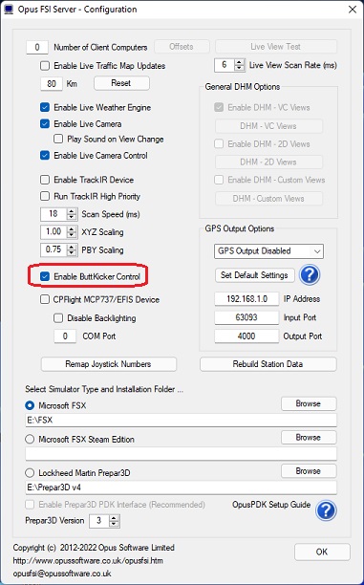364x585 pixels.
Task: Increase Live View Scan Rate value
Action: 239,62
